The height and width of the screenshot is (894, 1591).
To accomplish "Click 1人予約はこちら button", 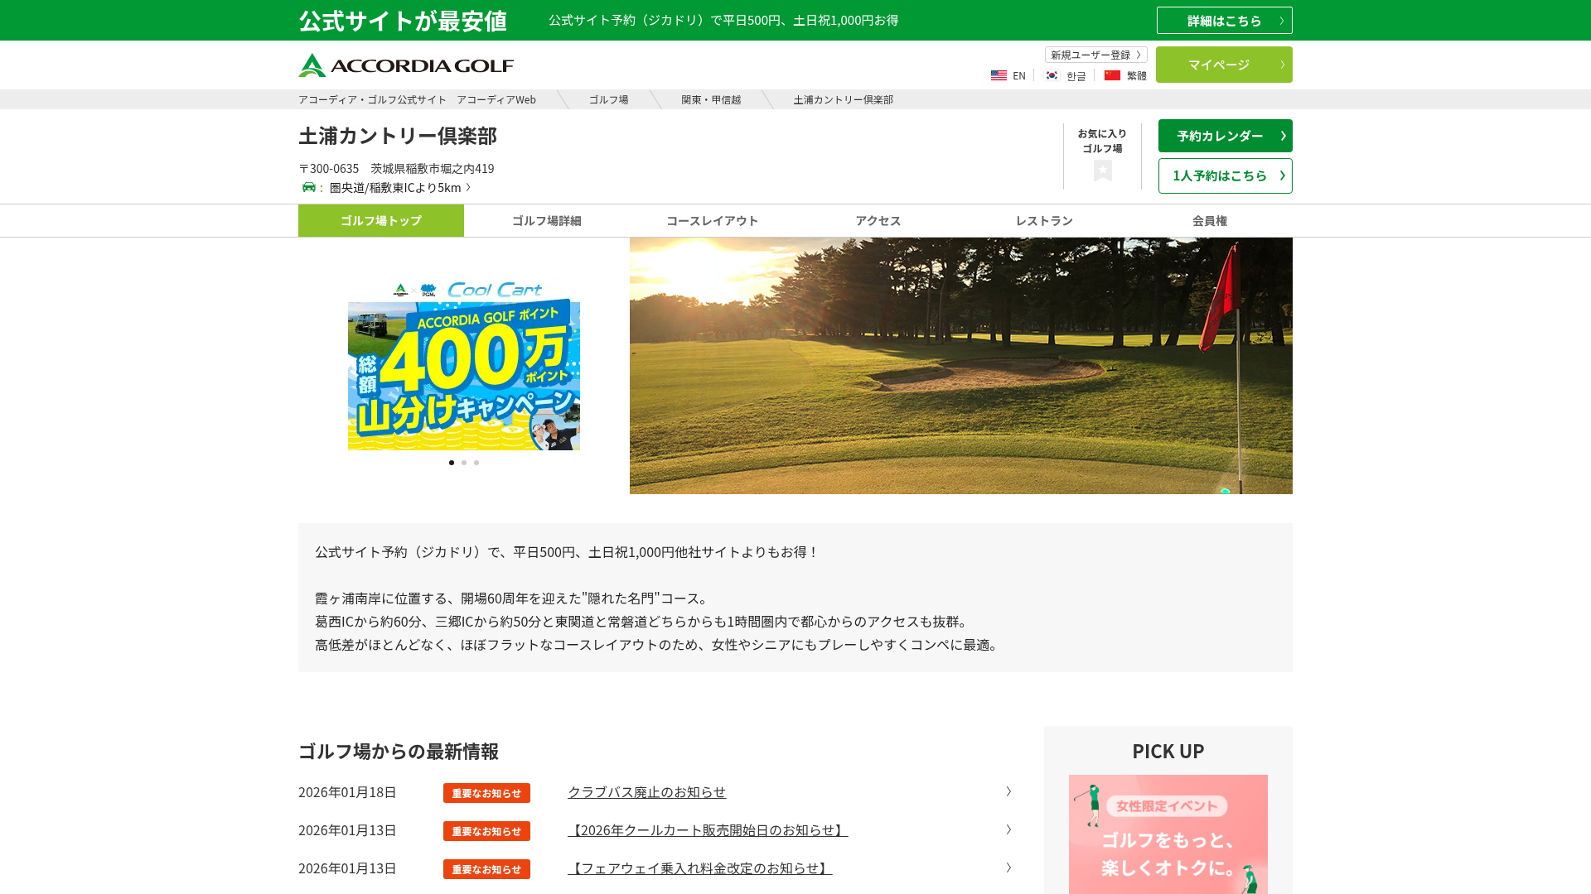I will (1226, 175).
